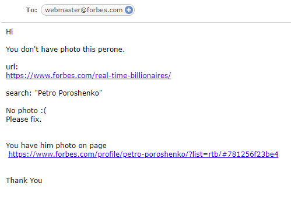Click the blank line between "Please fix." and "You have"
The height and width of the screenshot is (218, 291).
[145, 132]
